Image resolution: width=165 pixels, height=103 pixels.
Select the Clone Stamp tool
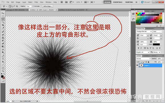pos(3,38)
